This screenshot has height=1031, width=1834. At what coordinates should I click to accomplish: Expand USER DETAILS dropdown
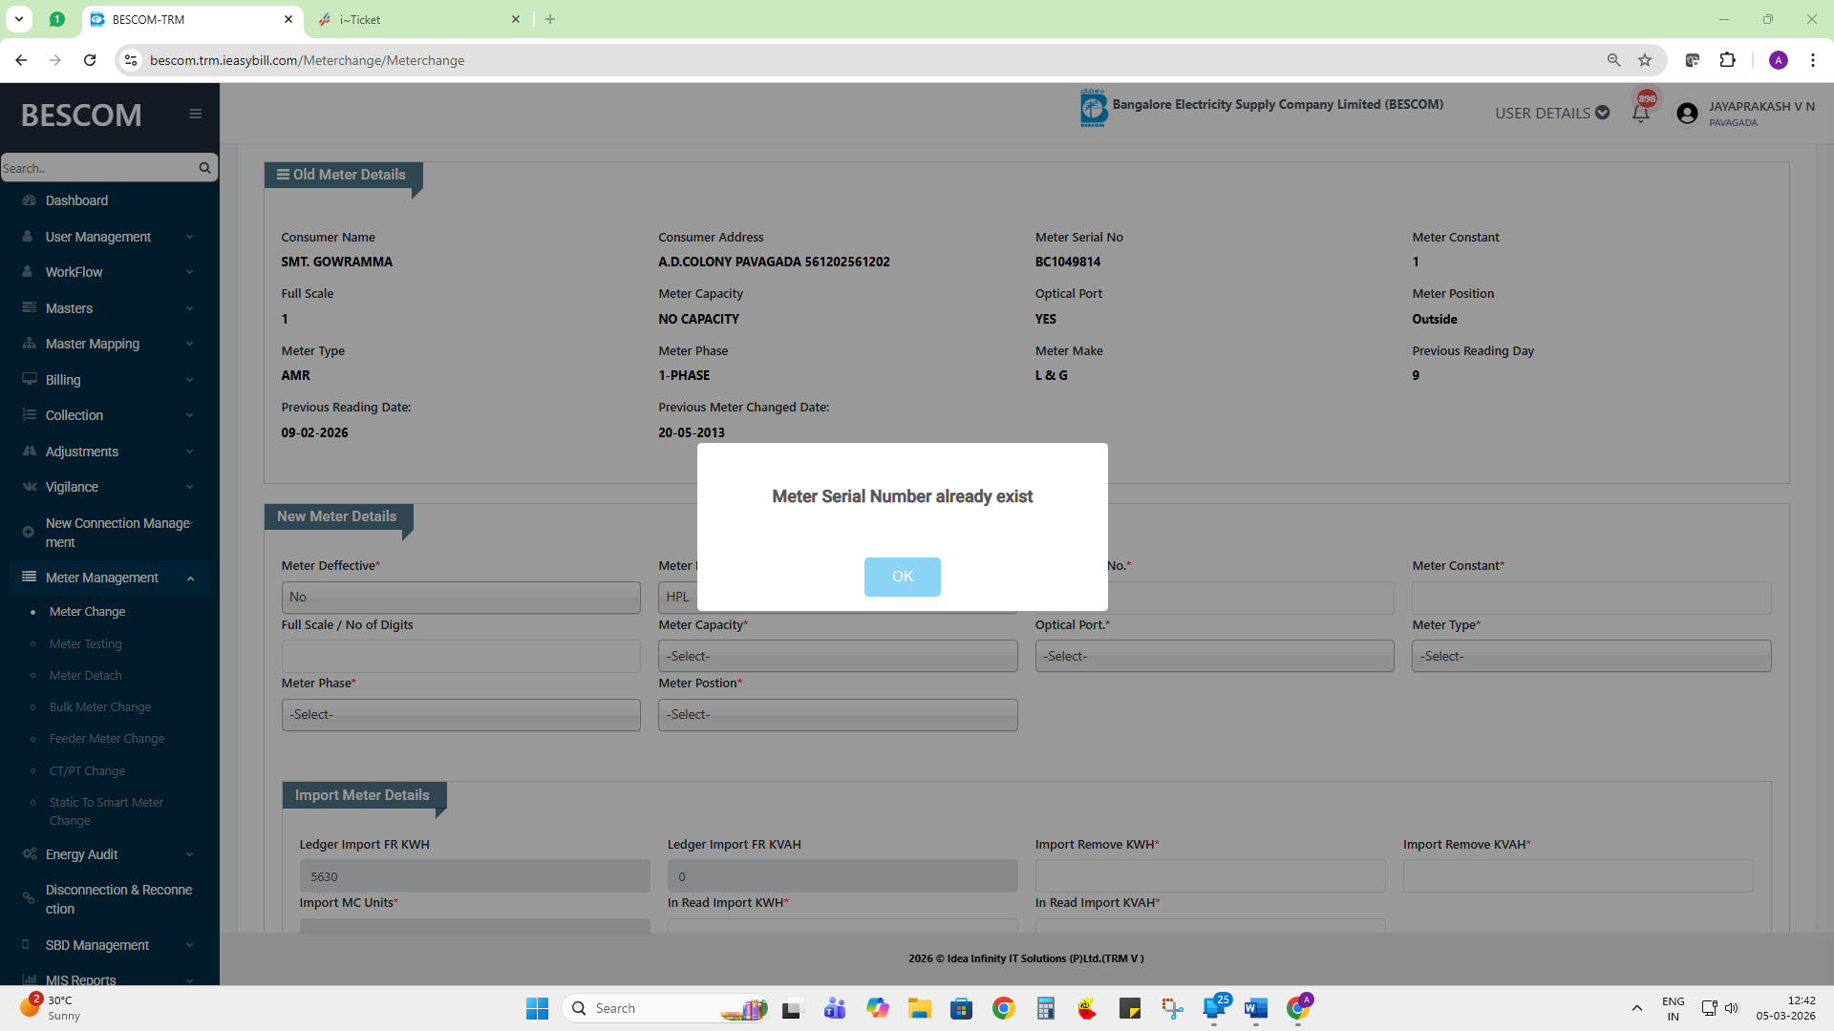click(x=1551, y=113)
